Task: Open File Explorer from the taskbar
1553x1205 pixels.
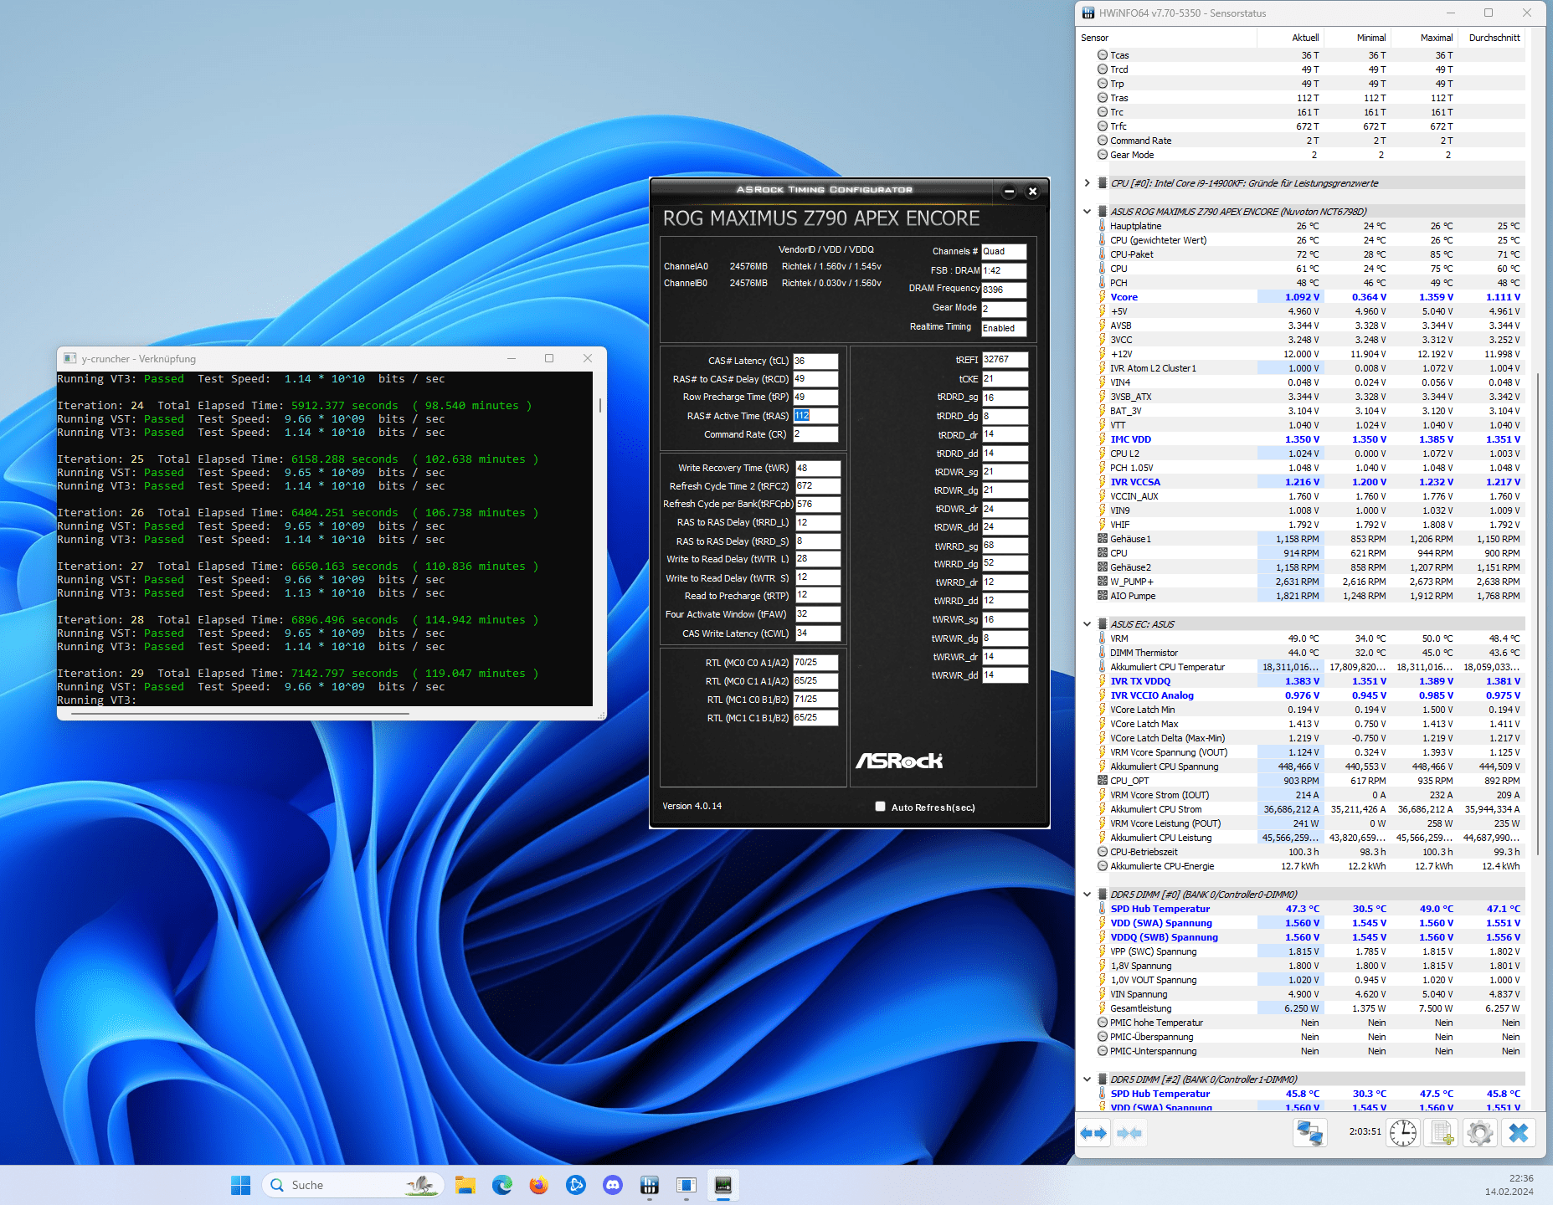Action: [465, 1185]
